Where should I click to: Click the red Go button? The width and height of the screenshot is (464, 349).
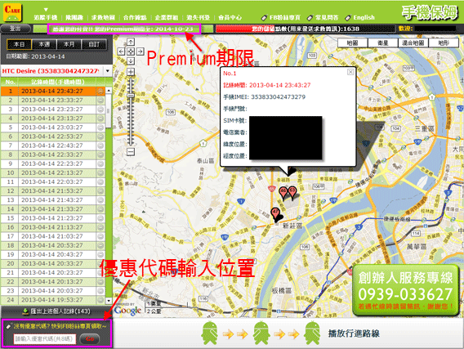90,339
